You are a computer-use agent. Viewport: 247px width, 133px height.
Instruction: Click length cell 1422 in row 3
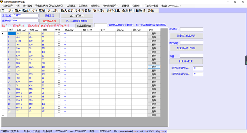click(x=22, y=41)
